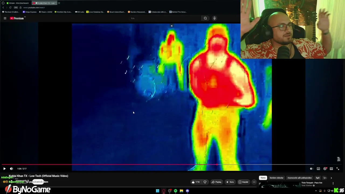
Task: Open 'The best ChatBot' bookmark
Action: [x=11, y=12]
